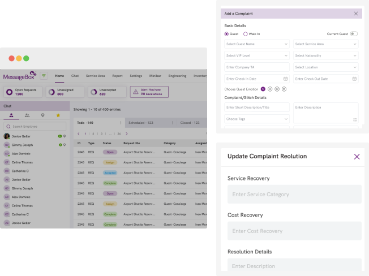The height and width of the screenshot is (276, 369).
Task: Open the Check Out Date calendar icon
Action: point(355,79)
